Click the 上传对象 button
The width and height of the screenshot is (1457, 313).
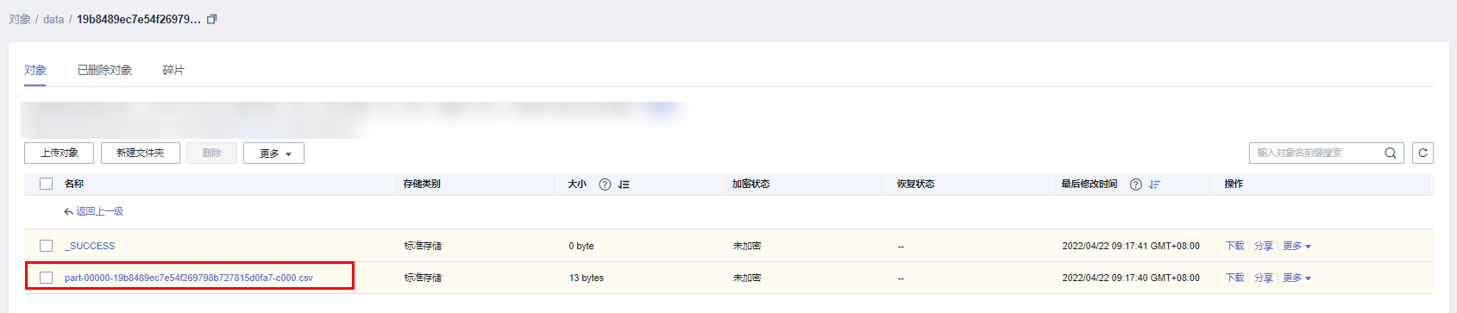tap(59, 153)
